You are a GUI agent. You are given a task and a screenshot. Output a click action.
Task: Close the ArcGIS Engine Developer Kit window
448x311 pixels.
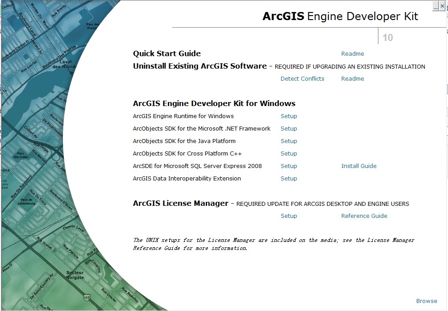tap(442, 6)
